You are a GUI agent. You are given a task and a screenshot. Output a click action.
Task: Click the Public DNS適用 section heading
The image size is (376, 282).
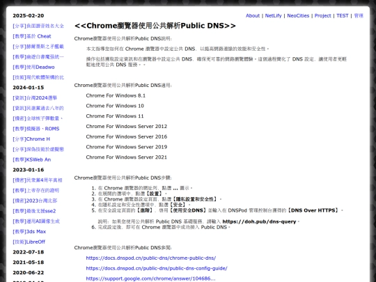click(123, 86)
